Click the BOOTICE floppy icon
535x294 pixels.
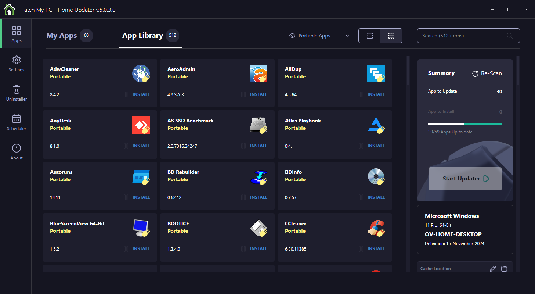[259, 228]
